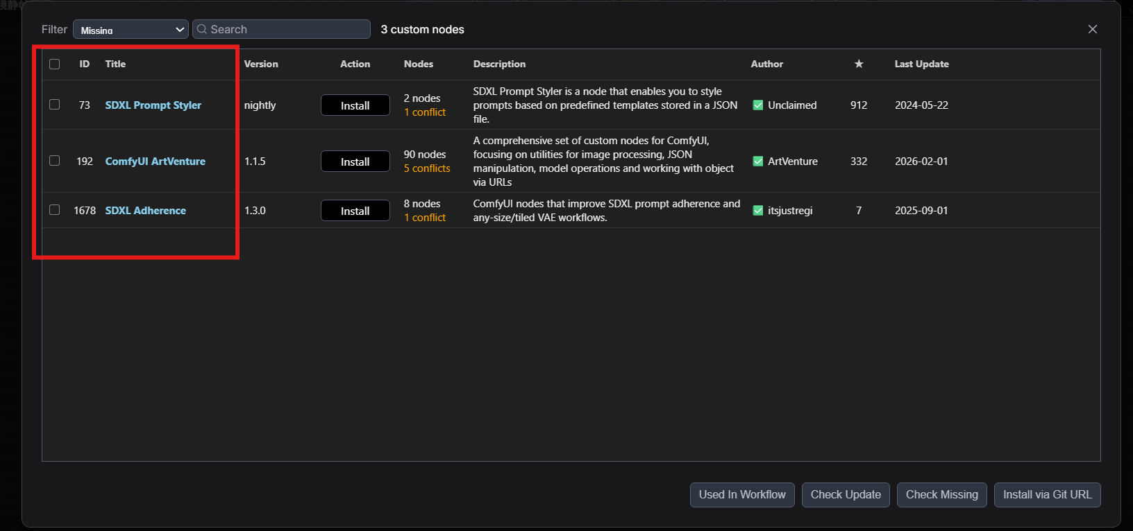Click the ID cell 1678
Screen dimensions: 1133x531
coord(85,211)
